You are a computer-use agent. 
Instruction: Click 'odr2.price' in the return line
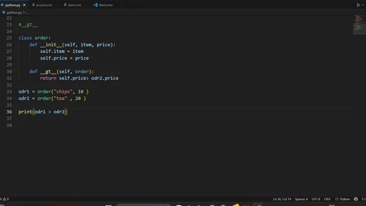[x=105, y=78]
